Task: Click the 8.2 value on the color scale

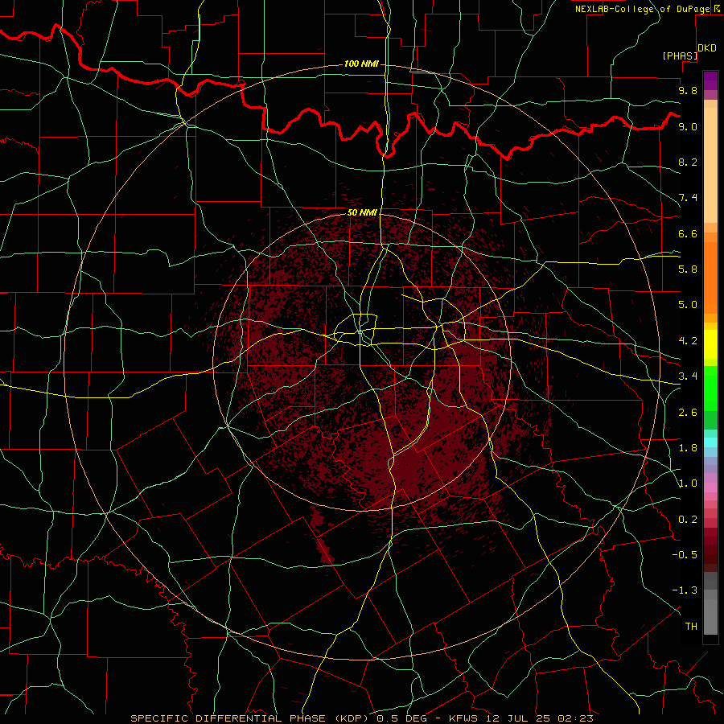Action: pyautogui.click(x=688, y=162)
